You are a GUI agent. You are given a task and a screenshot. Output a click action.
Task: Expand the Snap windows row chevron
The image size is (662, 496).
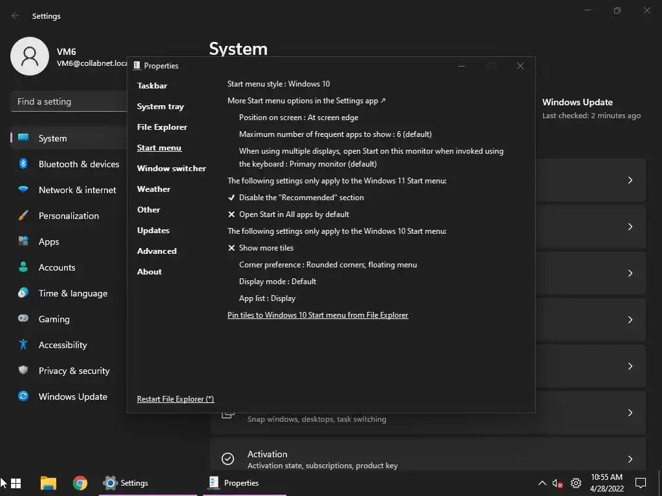coord(630,413)
